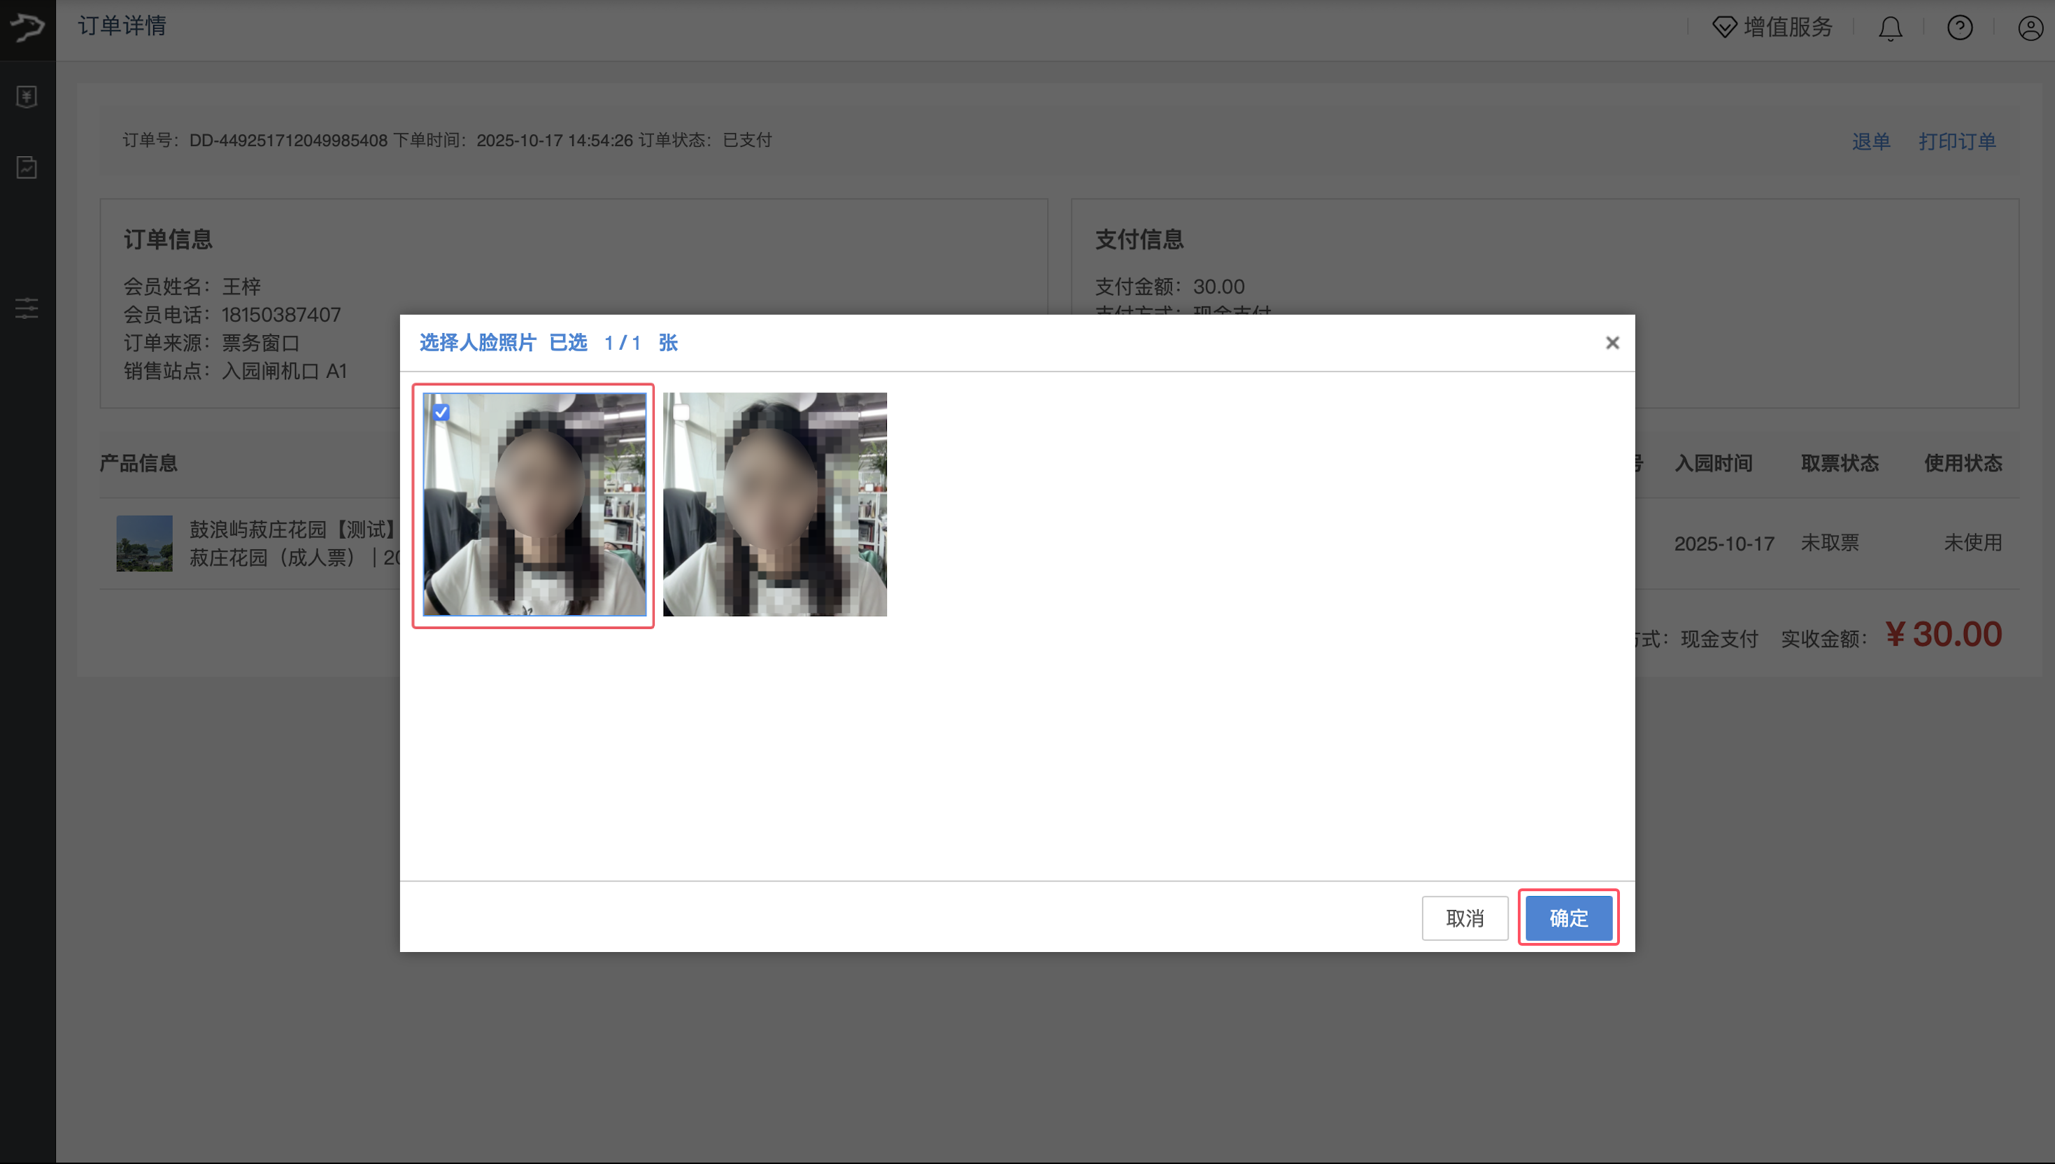The height and width of the screenshot is (1164, 2055).
Task: Open the yen ticket sales sidebar icon
Action: tap(27, 97)
